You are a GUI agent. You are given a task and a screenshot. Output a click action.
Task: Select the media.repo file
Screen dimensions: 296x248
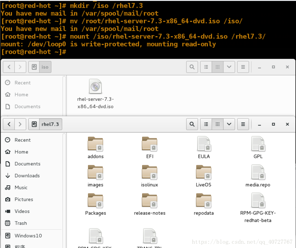point(258,176)
